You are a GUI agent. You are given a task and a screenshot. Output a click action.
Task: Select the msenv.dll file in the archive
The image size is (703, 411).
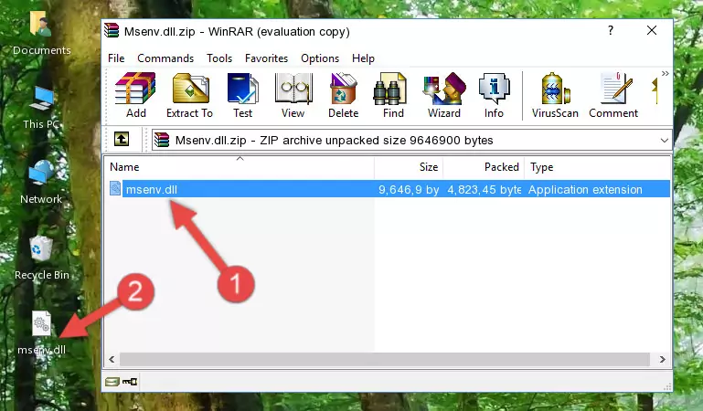pyautogui.click(x=152, y=189)
